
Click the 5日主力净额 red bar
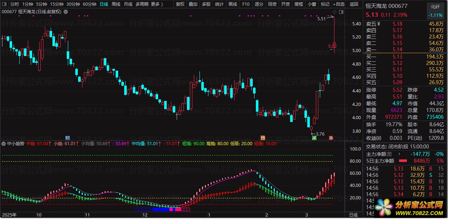(x=403, y=161)
